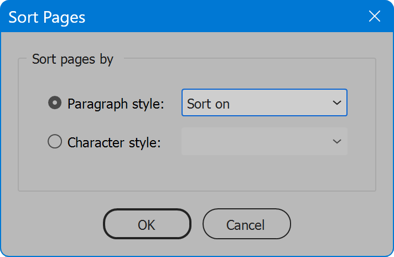
Task: Click the X icon in the title bar
Action: 374,17
